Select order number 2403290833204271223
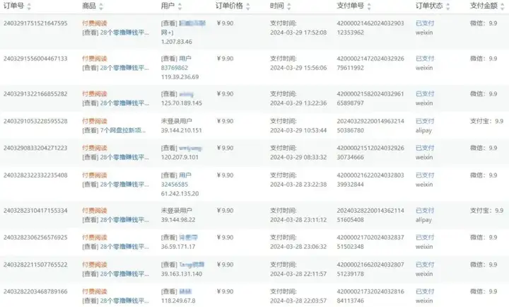509x307 pixels. click(35, 148)
